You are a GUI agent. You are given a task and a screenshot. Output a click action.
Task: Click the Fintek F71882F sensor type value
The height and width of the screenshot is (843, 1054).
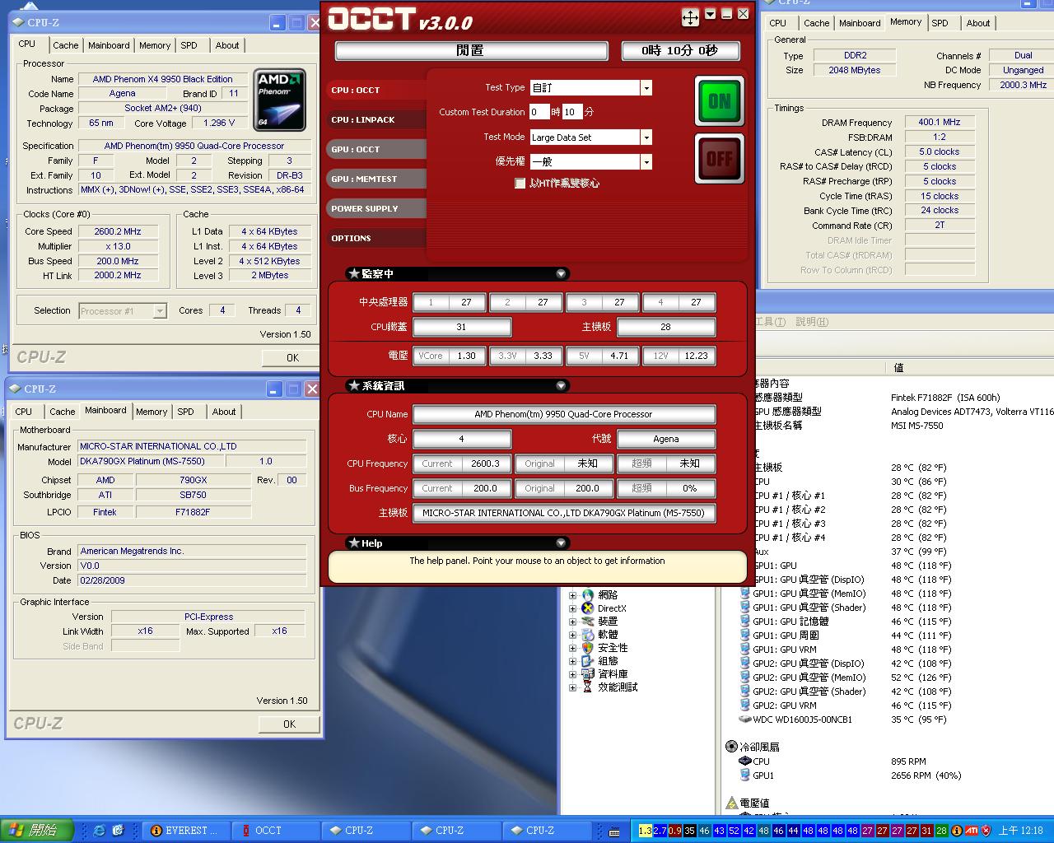(945, 398)
